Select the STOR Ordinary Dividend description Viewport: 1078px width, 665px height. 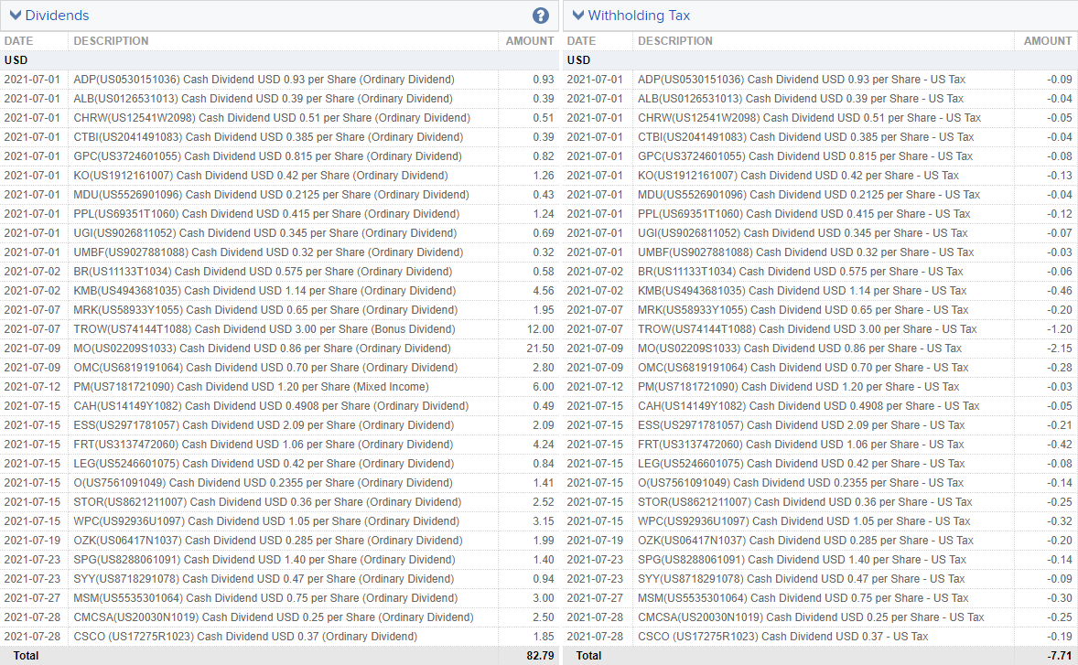pos(267,503)
